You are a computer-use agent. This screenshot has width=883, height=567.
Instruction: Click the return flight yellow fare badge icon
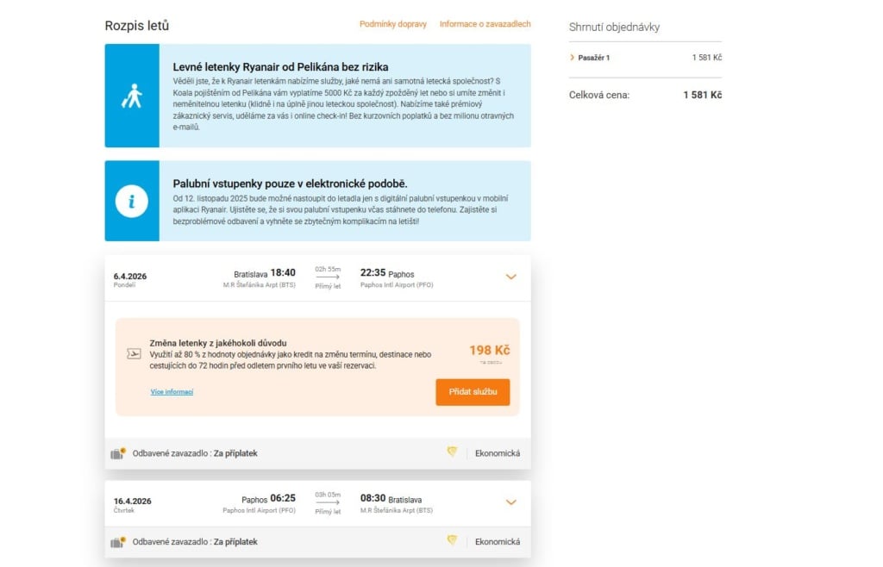coord(452,541)
